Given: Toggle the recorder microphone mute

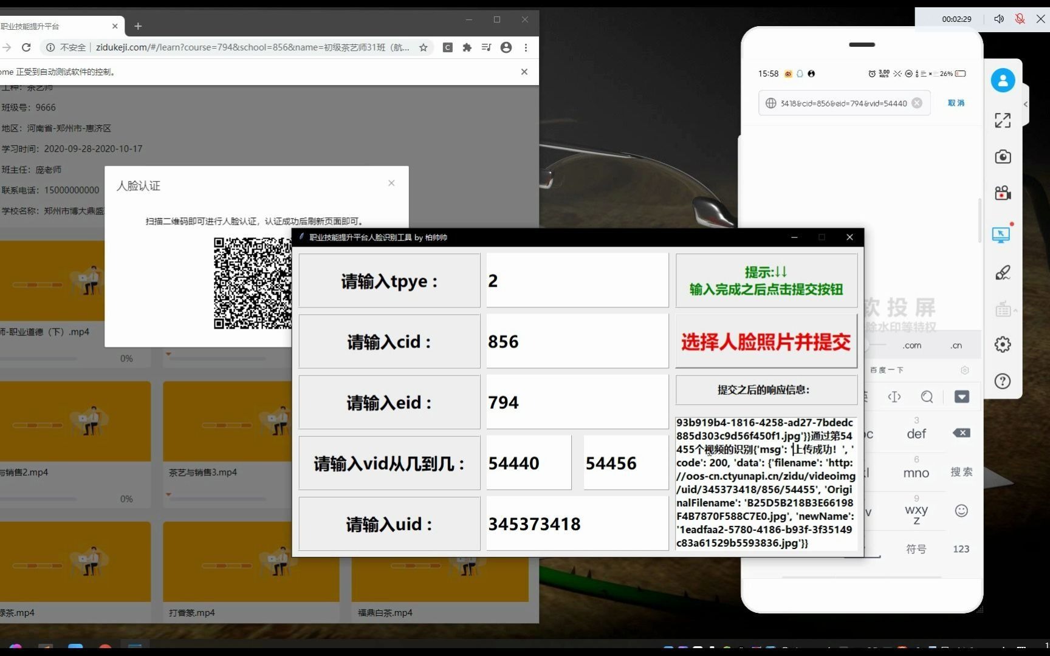Looking at the screenshot, I should coord(1020,19).
